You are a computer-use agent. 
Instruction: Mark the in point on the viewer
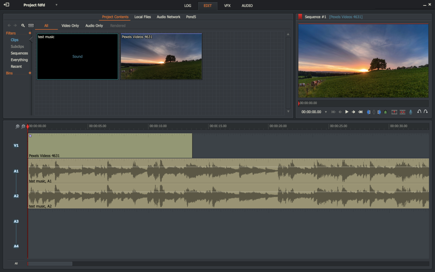point(369,112)
